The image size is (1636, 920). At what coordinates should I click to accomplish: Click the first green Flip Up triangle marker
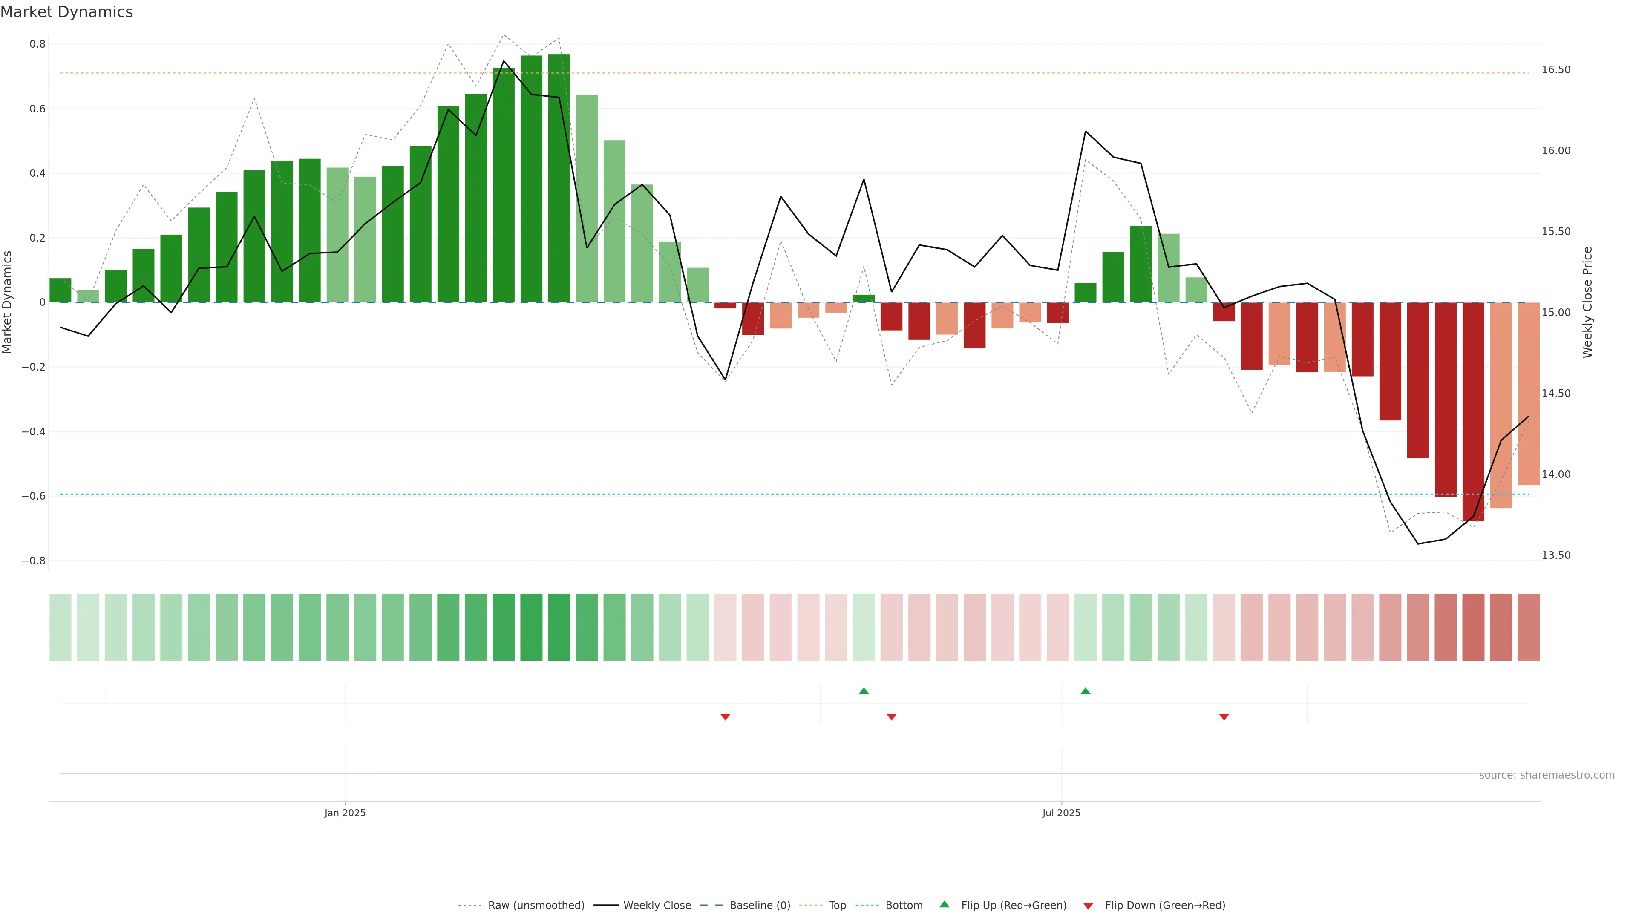[x=864, y=691]
